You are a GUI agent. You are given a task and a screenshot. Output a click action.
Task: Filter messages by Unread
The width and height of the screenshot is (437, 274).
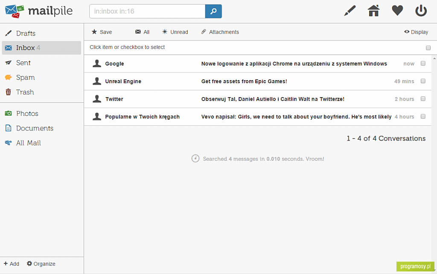[x=175, y=32]
